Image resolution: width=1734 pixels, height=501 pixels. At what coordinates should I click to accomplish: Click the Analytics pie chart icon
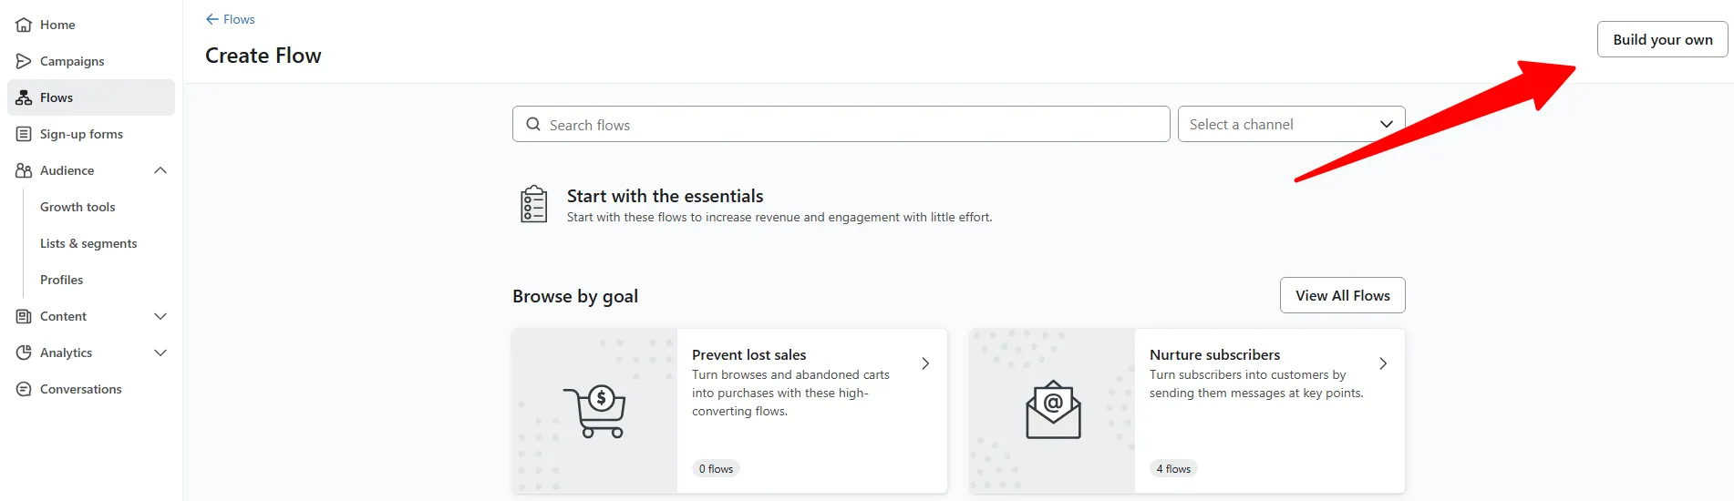(24, 353)
